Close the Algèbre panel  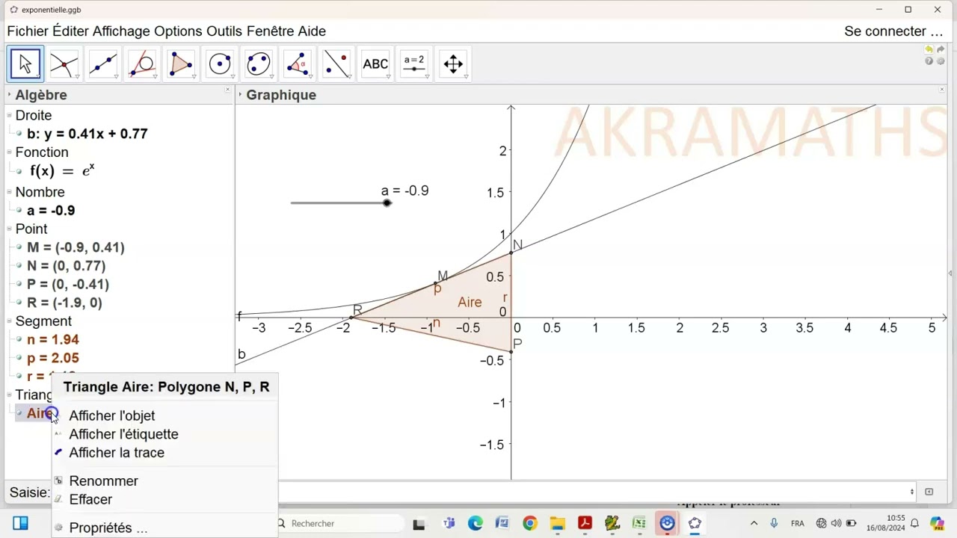(x=228, y=90)
